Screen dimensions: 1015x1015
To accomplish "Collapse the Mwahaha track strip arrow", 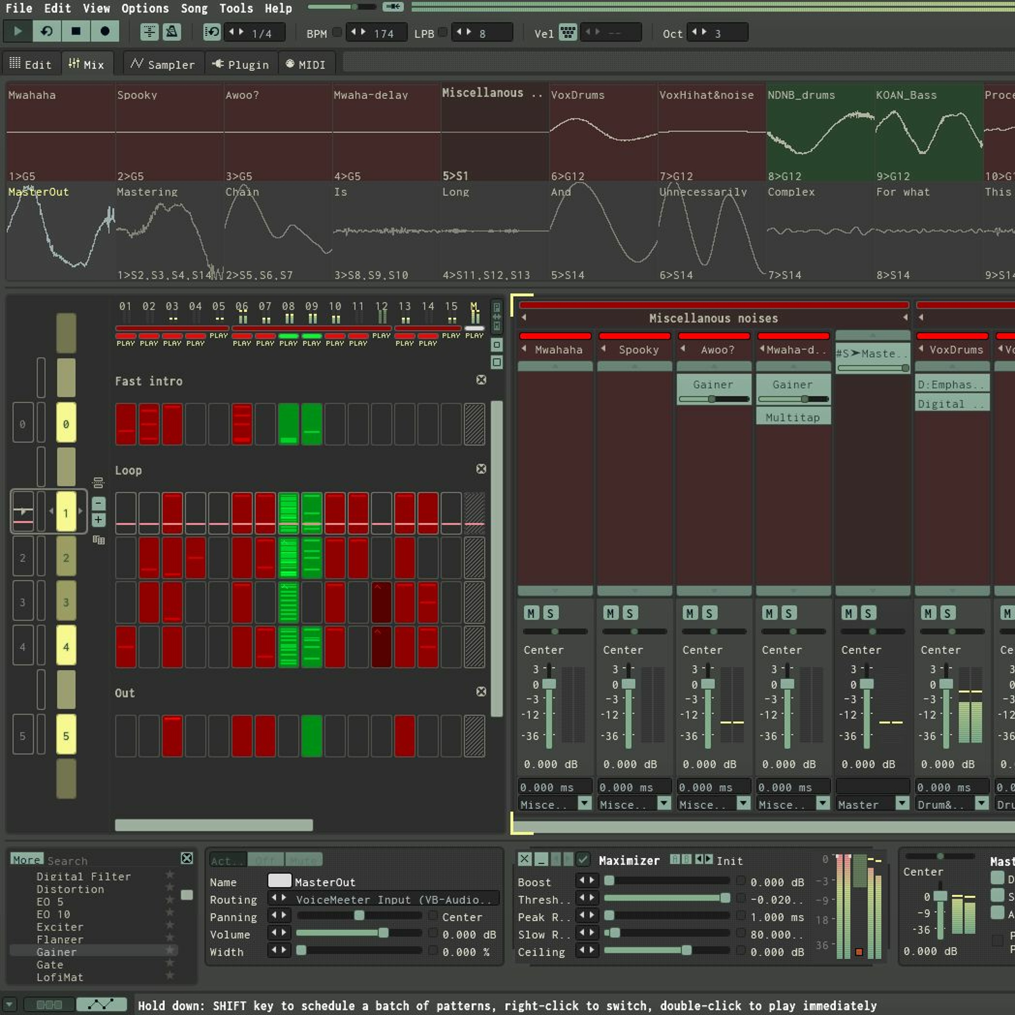I will tap(524, 349).
